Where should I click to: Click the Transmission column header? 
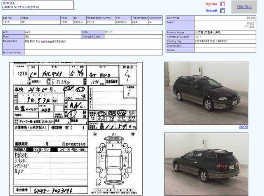(x=140, y=18)
